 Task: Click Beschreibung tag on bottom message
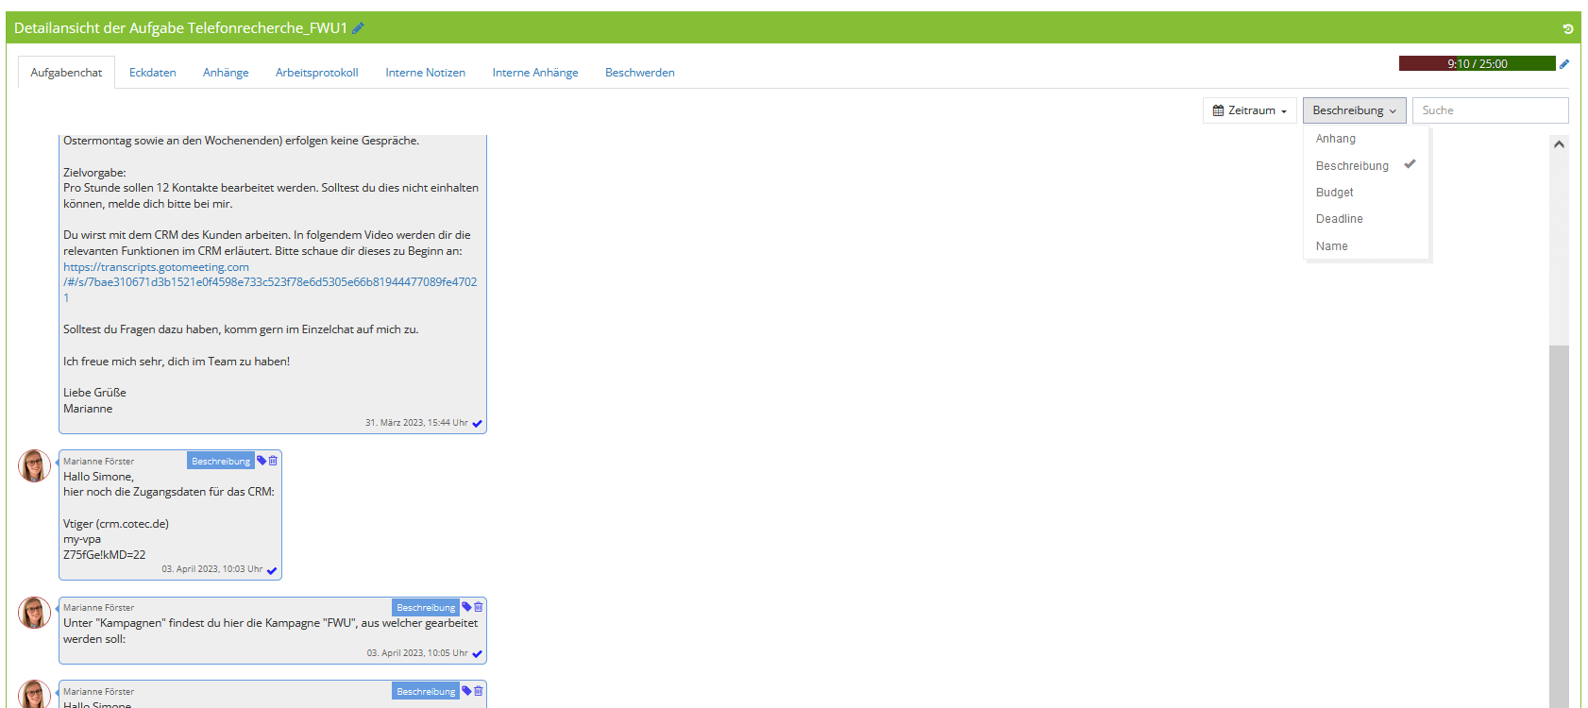[426, 691]
